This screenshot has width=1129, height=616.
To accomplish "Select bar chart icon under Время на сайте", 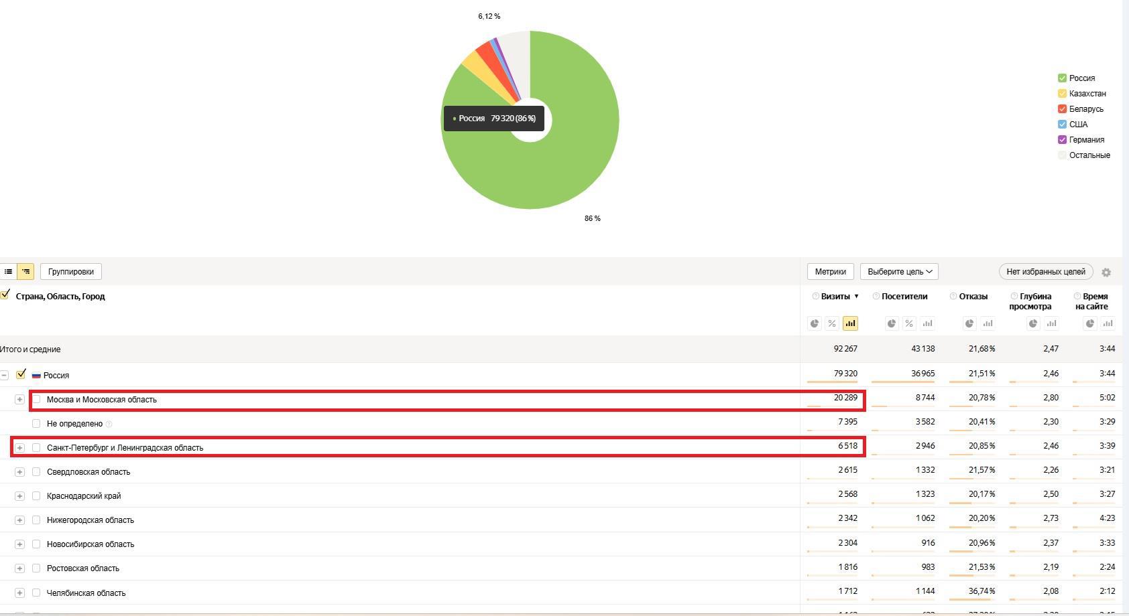I will tap(1108, 323).
